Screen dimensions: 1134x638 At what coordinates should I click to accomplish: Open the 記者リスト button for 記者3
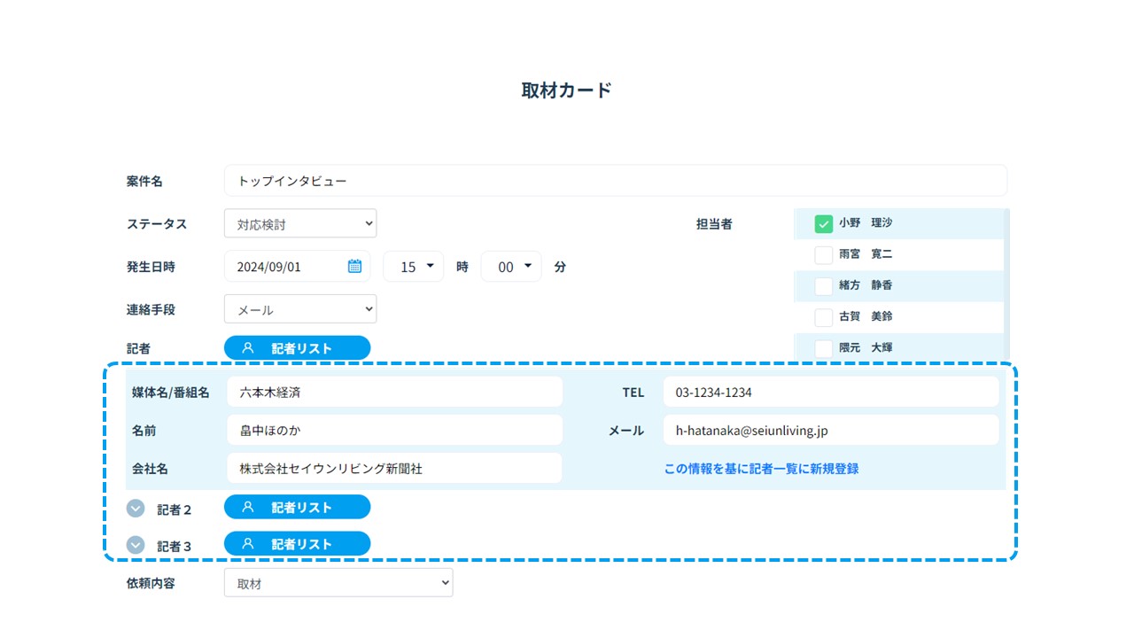297,543
